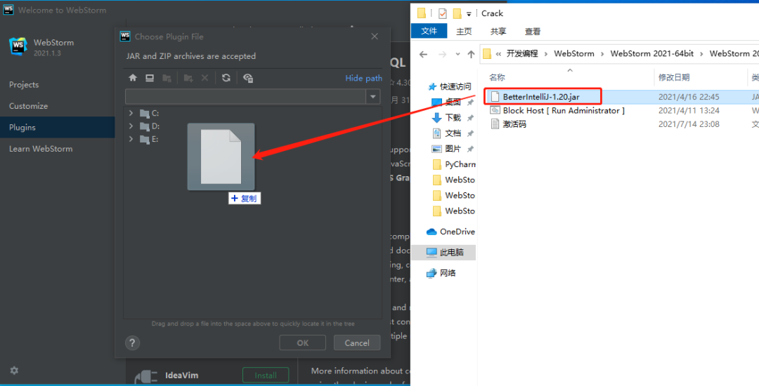Open the 文件 ribbon tab

point(429,31)
